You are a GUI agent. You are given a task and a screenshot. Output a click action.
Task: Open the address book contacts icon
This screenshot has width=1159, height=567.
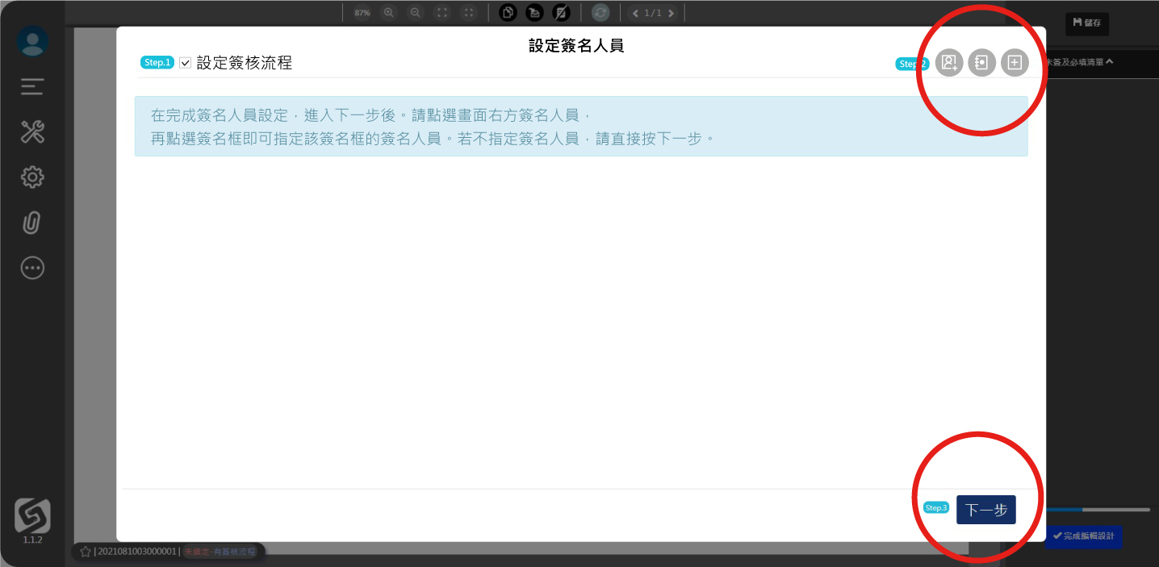pos(981,63)
